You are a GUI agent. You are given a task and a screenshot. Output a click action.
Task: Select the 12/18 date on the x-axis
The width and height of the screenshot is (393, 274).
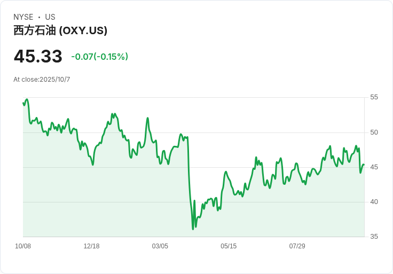click(91, 246)
